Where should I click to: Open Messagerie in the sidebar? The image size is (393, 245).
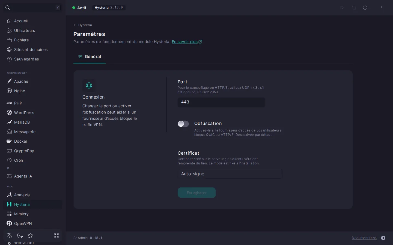pyautogui.click(x=33, y=132)
